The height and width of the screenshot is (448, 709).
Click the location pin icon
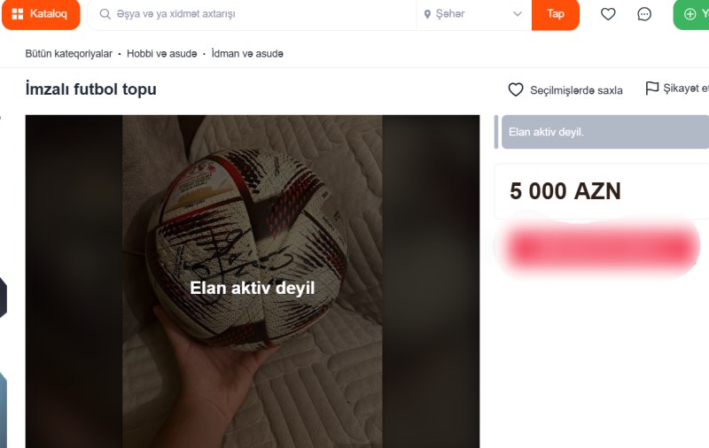[427, 14]
